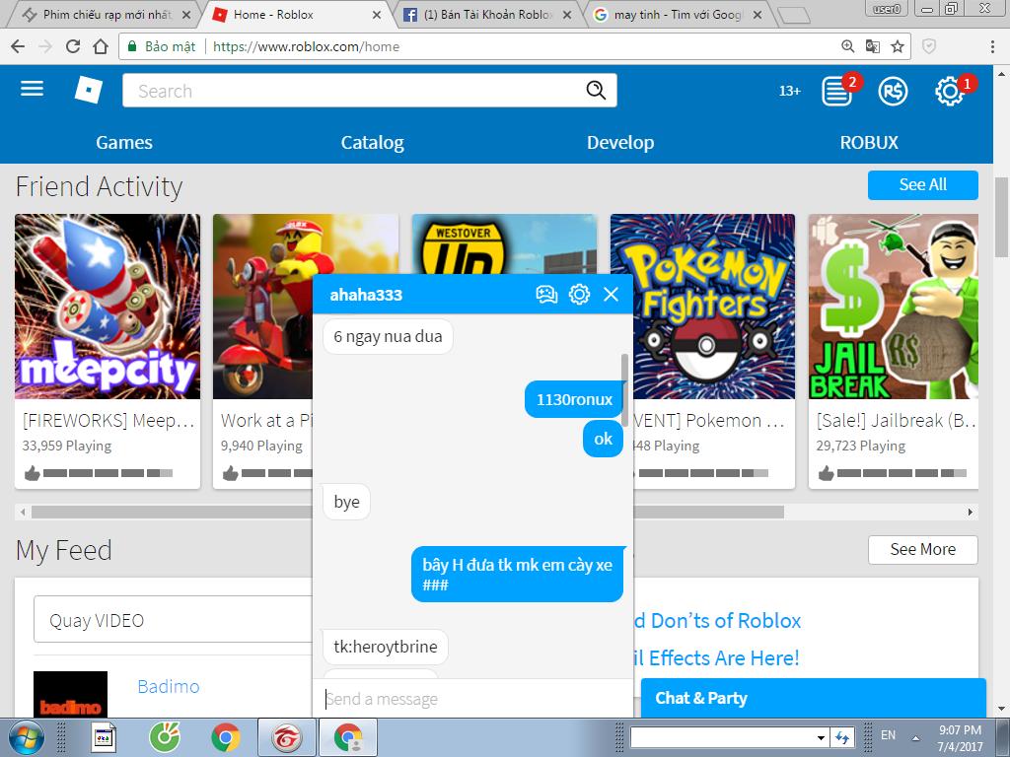Viewport: 1010px width, 757px height.
Task: Open the Games menu
Action: point(124,142)
